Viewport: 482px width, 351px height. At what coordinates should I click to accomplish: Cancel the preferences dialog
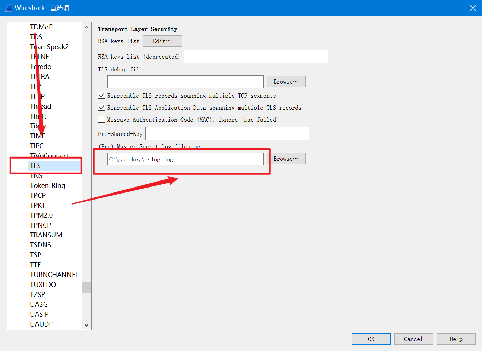pos(413,339)
